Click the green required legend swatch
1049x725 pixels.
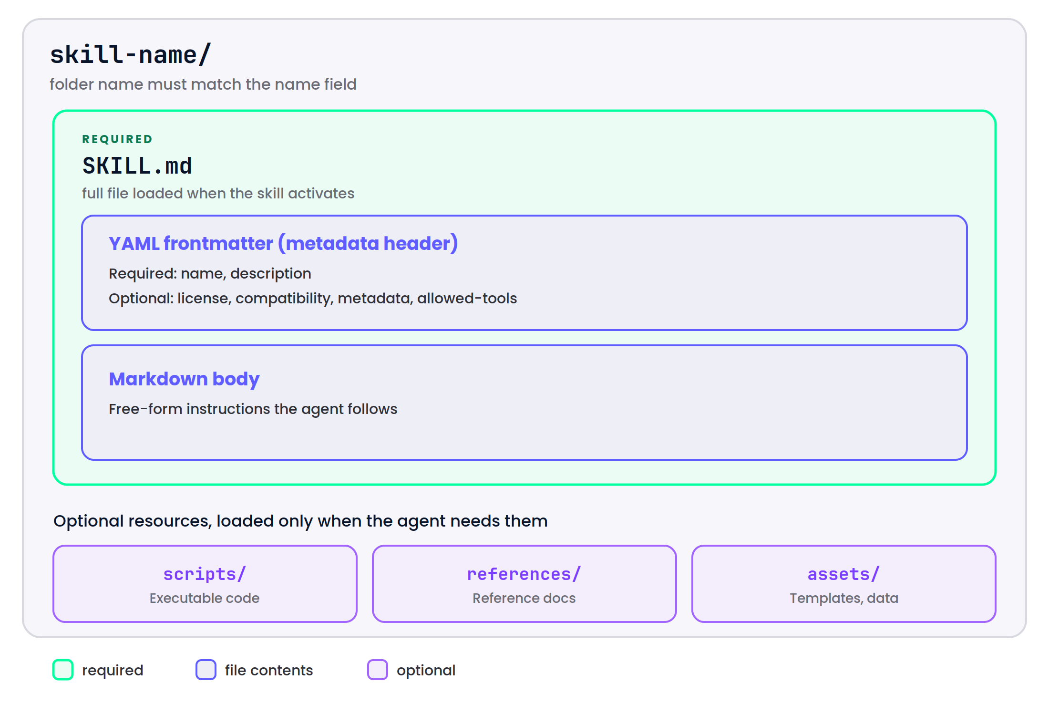[63, 670]
